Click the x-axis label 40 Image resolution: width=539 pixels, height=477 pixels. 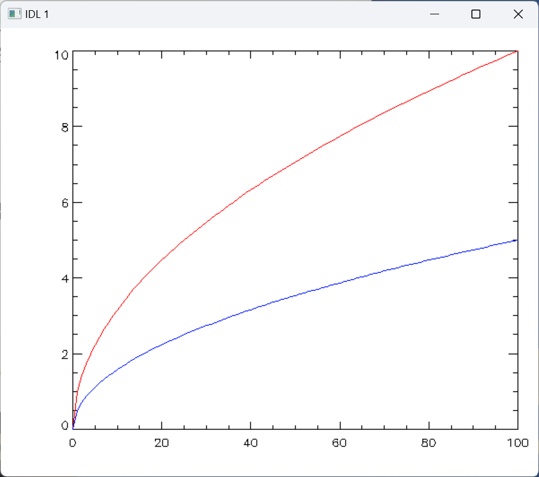tap(251, 443)
